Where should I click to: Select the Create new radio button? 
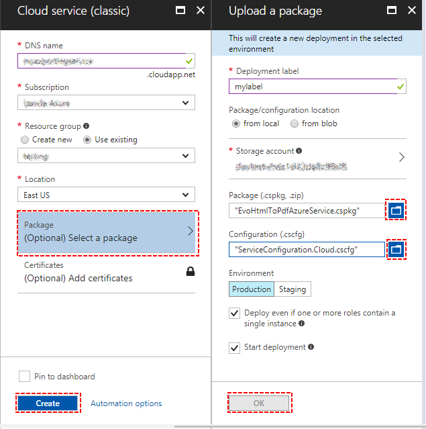point(25,140)
